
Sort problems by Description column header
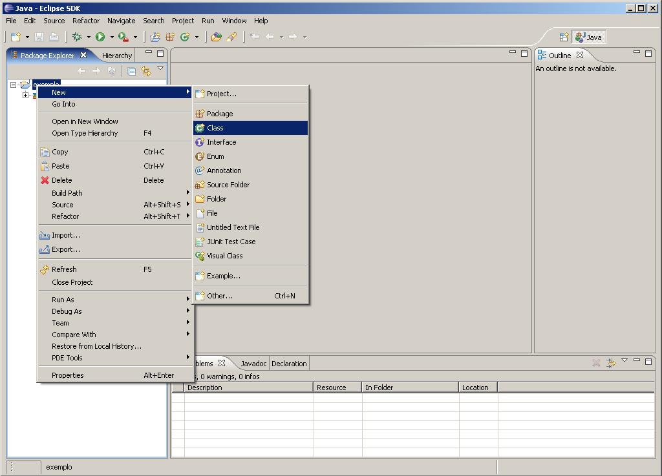248,388
